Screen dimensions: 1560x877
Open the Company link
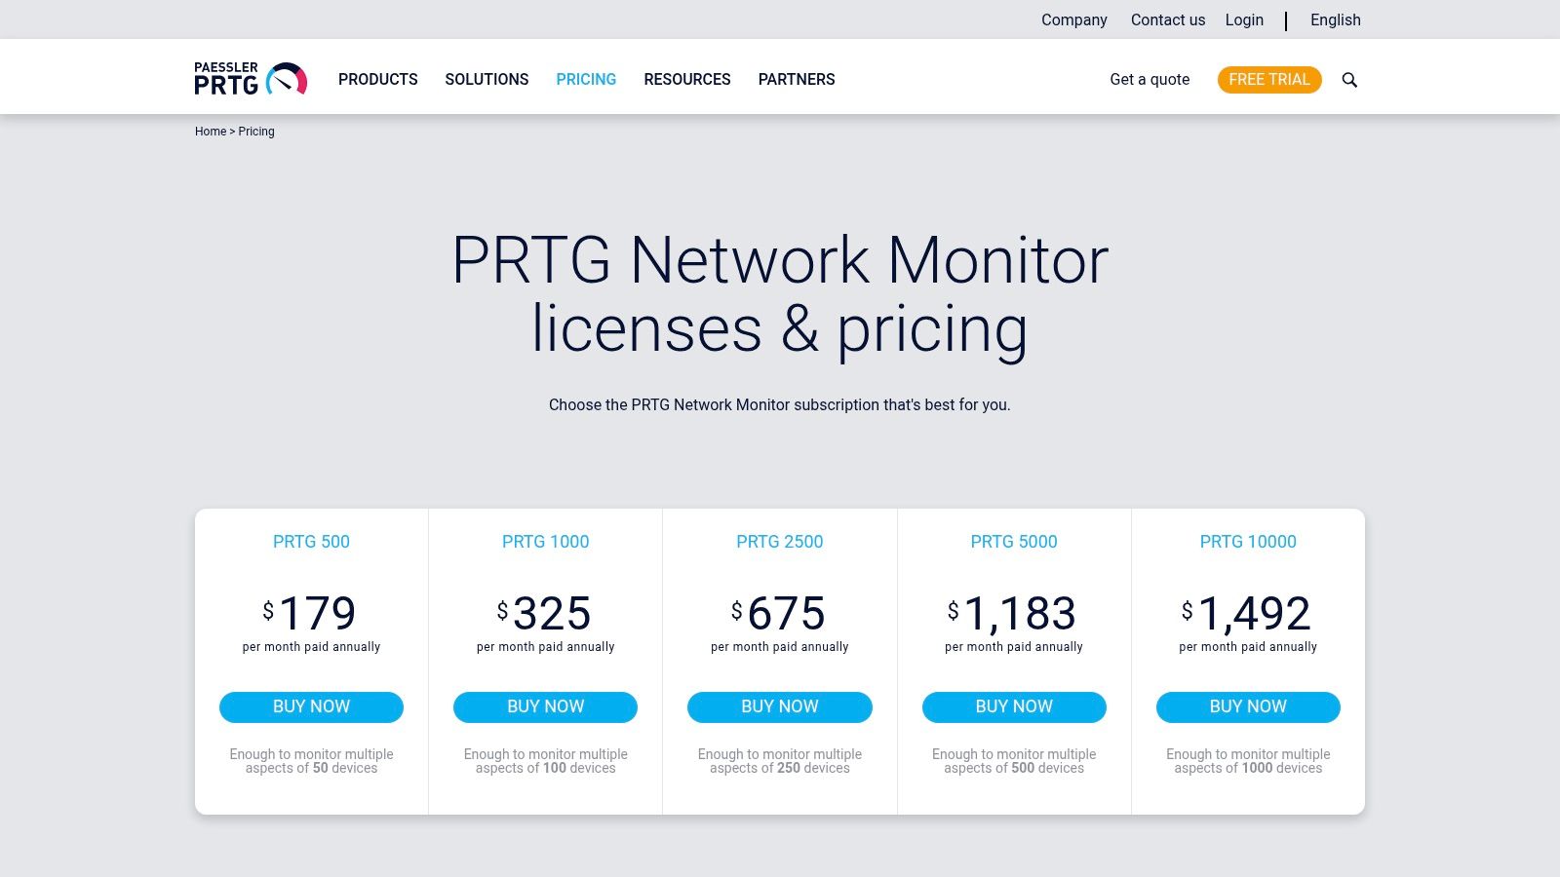1073,19
